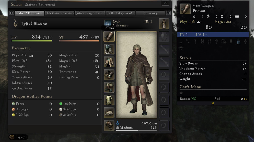
Task: Click the character portrait preview
Action: pos(136,75)
